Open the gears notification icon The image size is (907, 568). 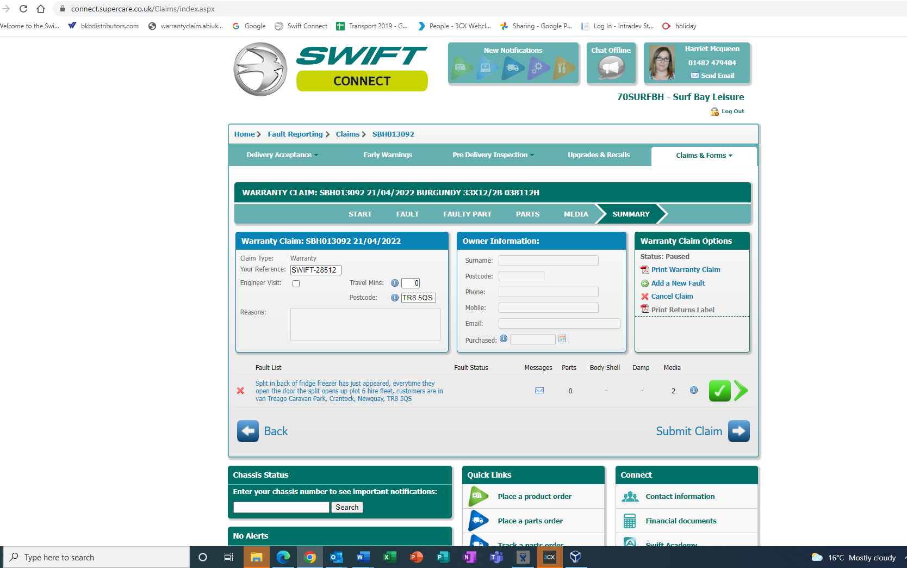pos(538,68)
